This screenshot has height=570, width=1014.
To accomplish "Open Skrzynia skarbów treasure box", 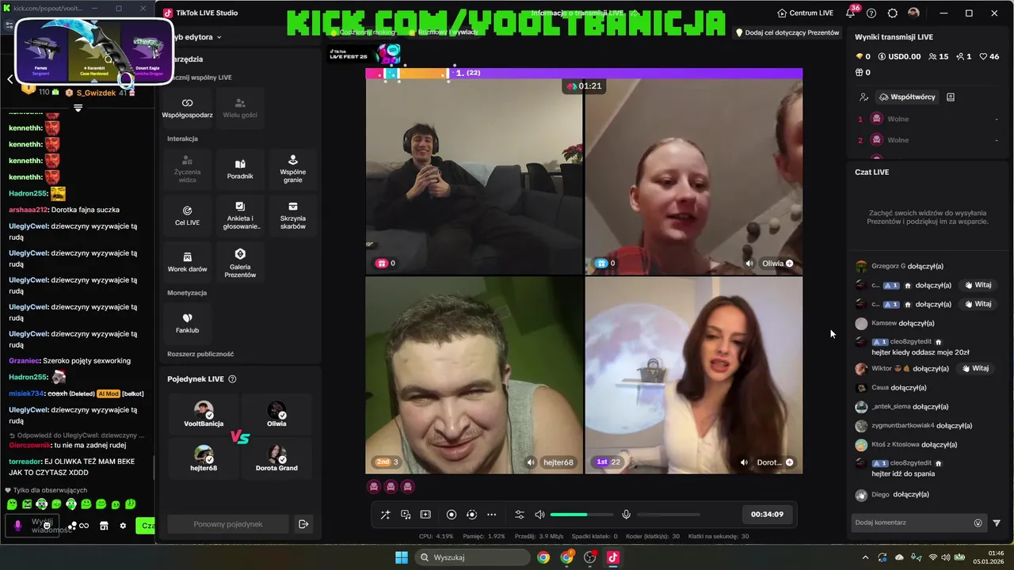I will pyautogui.click(x=292, y=215).
